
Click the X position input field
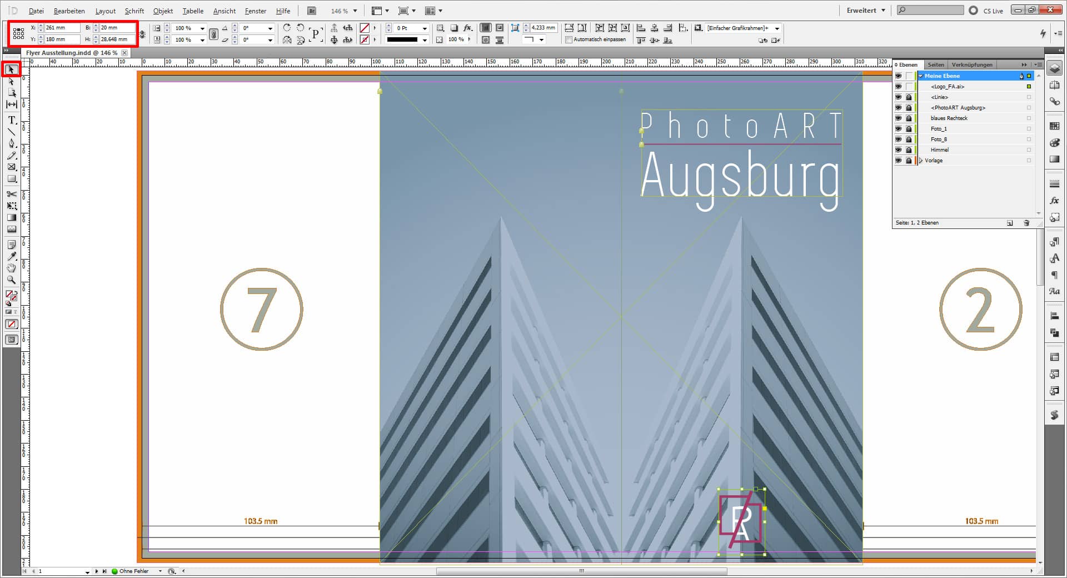(62, 28)
